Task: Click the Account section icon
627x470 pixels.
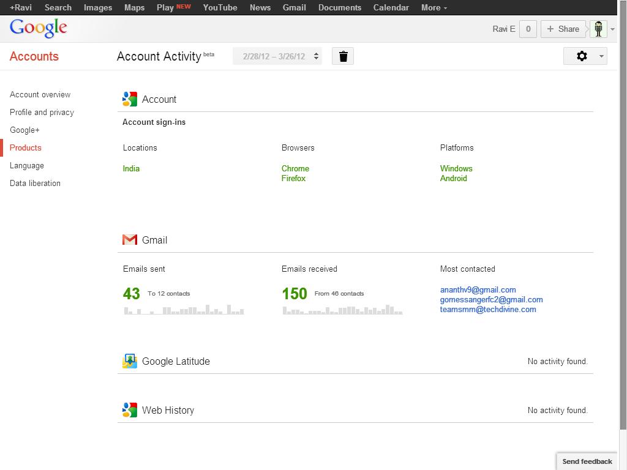Action: tap(129, 99)
